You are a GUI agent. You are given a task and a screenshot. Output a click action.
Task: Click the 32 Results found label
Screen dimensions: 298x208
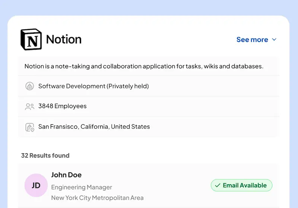[45, 156]
